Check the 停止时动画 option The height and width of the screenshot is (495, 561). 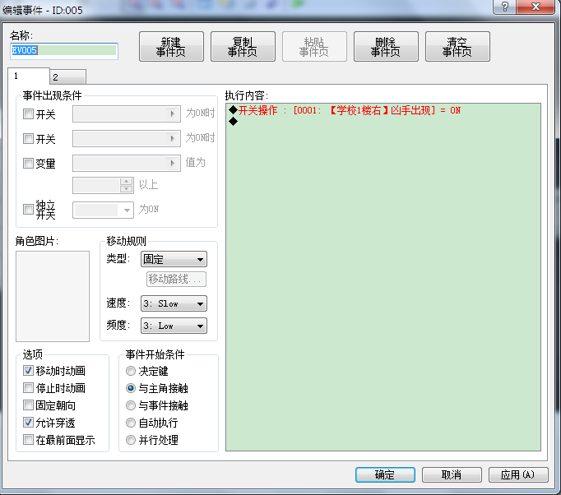[28, 388]
